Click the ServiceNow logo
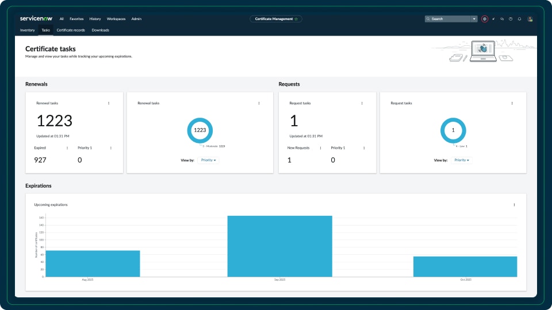Viewport: 552px width, 310px height. coord(36,18)
